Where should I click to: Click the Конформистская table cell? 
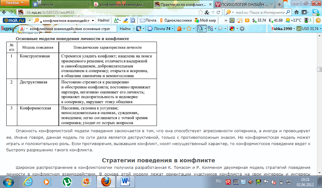[x=38, y=115]
